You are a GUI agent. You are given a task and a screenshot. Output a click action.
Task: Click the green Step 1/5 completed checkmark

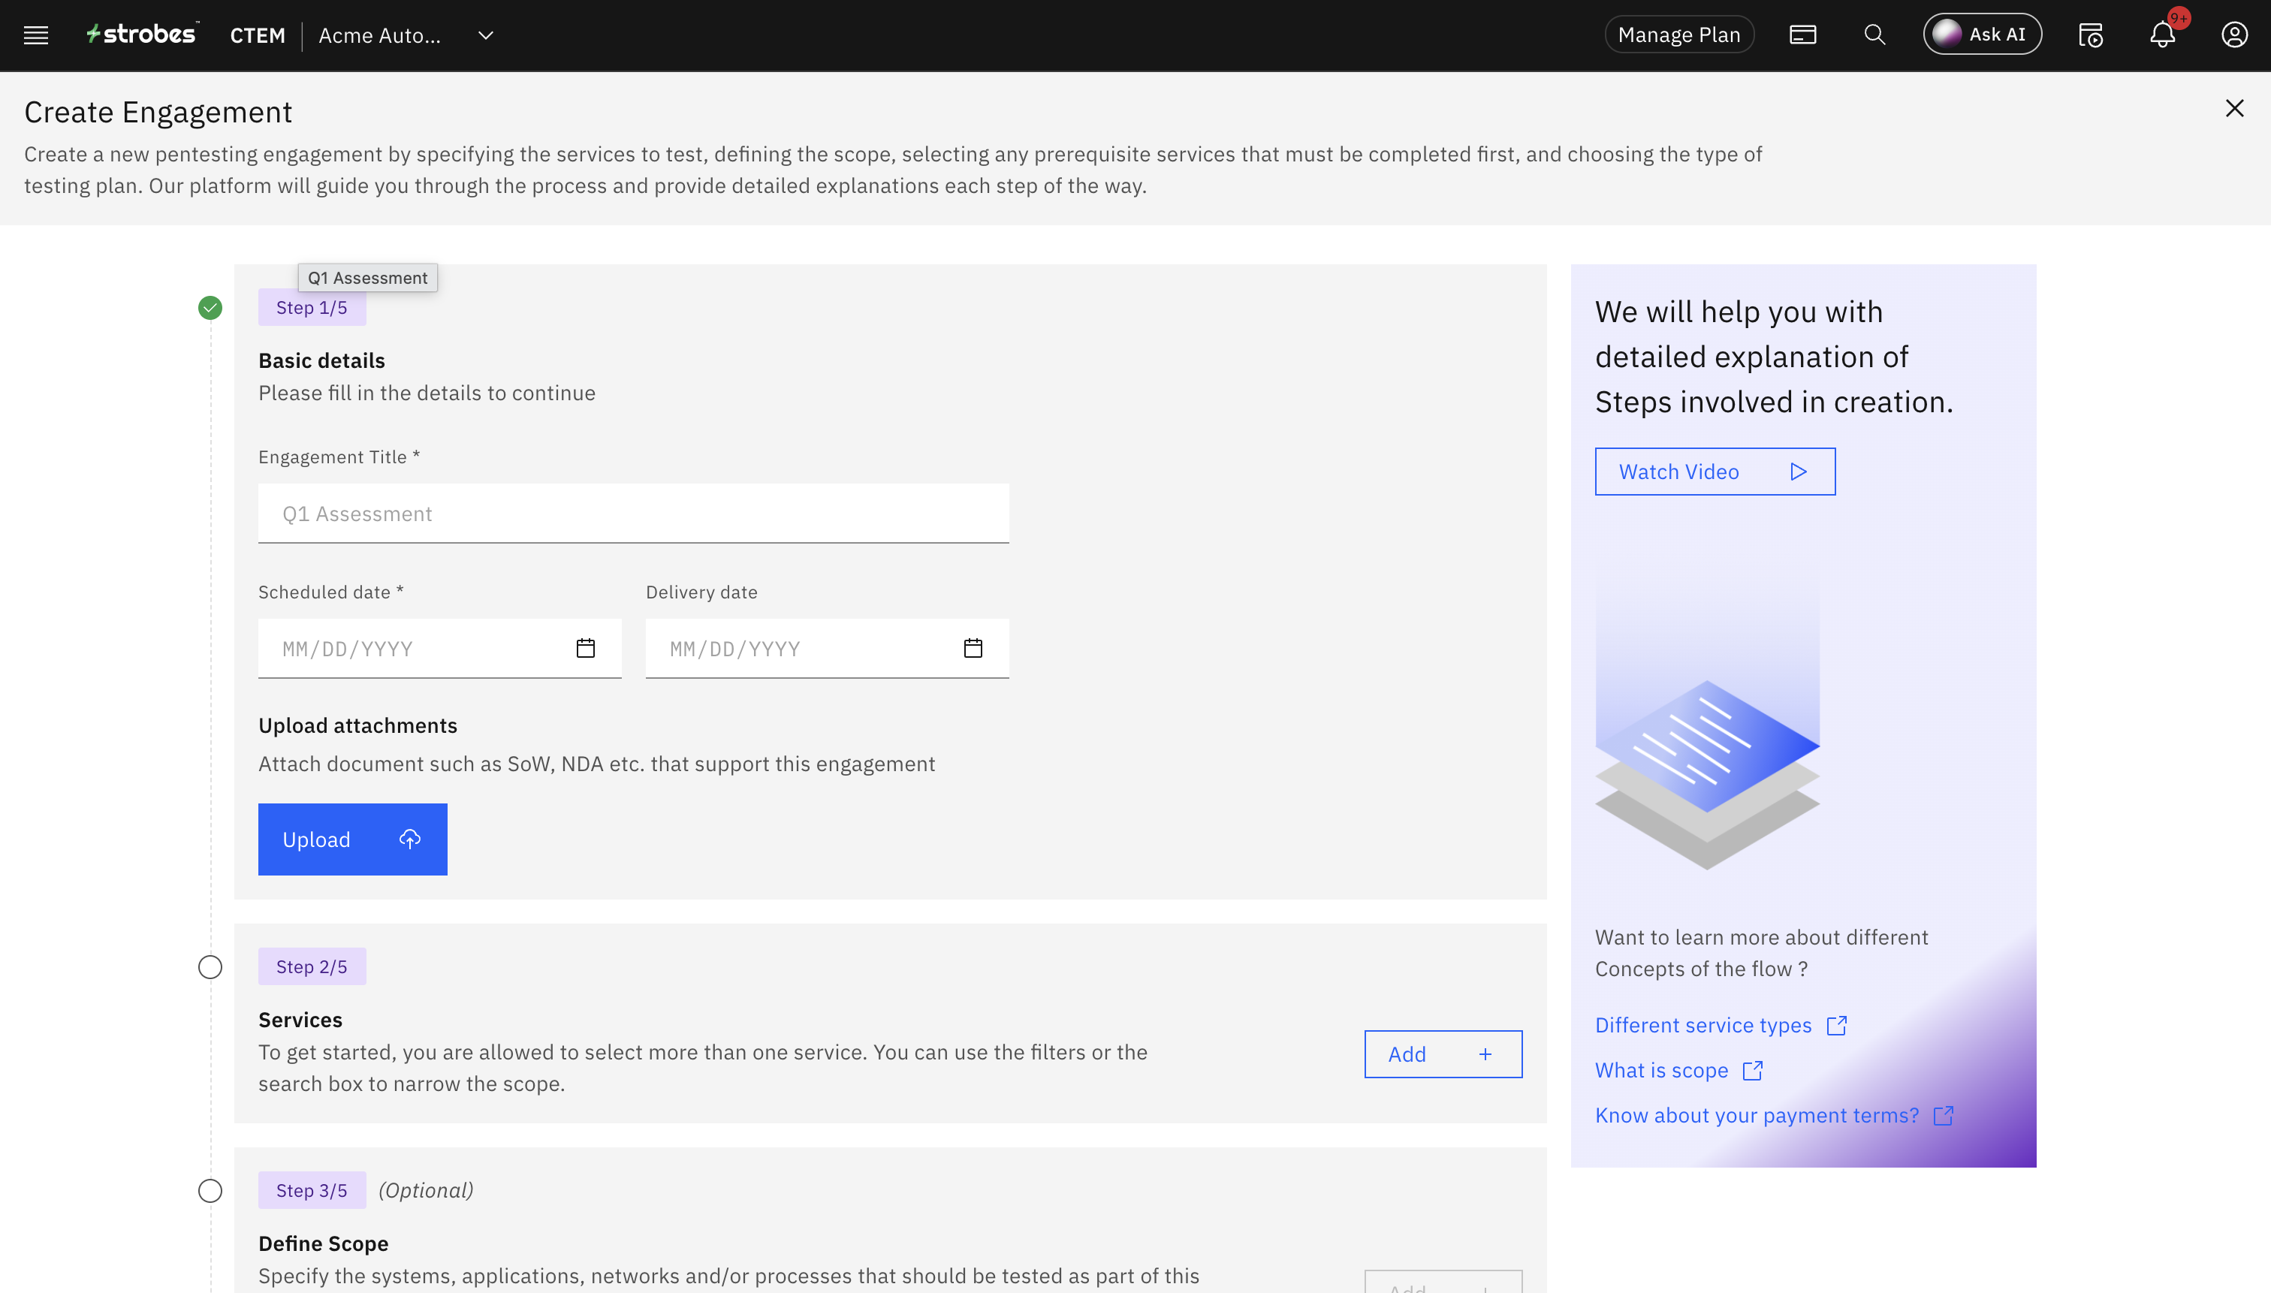210,308
